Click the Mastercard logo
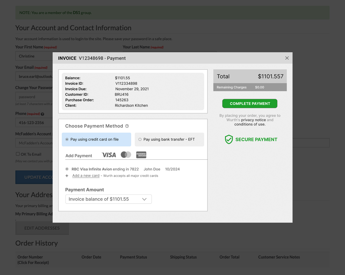The width and height of the screenshot is (345, 275). [126, 155]
